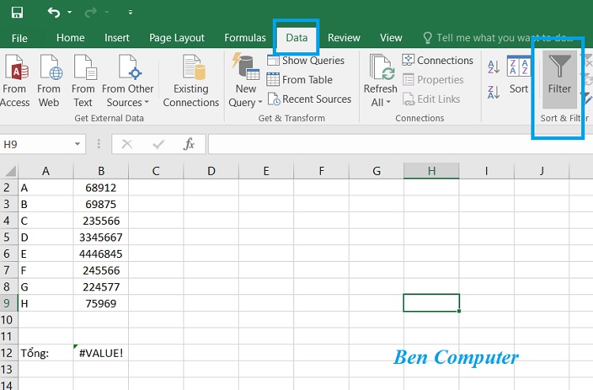Select cell A5 containing letter D
Image resolution: width=593 pixels, height=390 pixels.
[x=46, y=237]
